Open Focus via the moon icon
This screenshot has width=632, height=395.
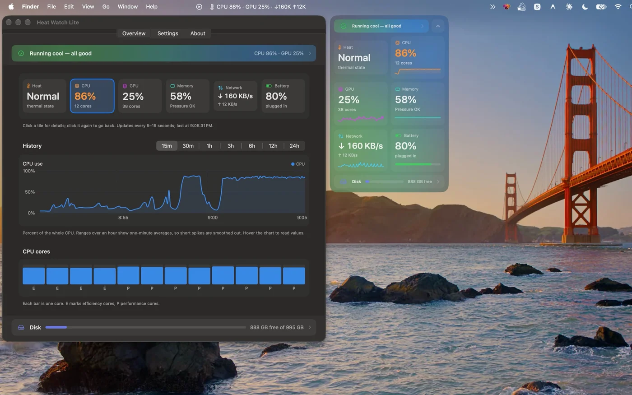tap(585, 7)
